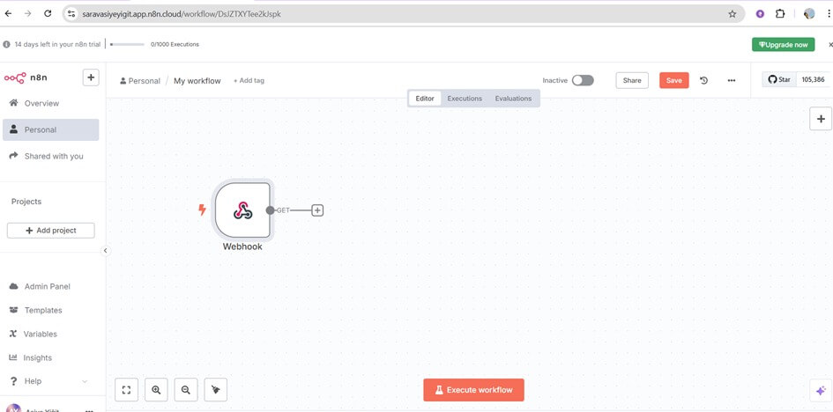Viewport: 833px width, 412px height.
Task: Switch to the Executions tab
Action: (x=465, y=99)
